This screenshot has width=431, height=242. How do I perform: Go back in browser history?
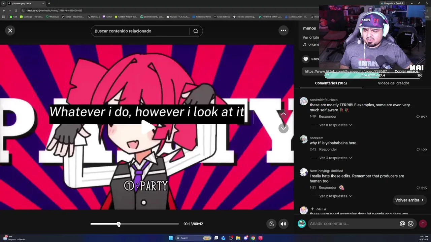(x=4, y=10)
